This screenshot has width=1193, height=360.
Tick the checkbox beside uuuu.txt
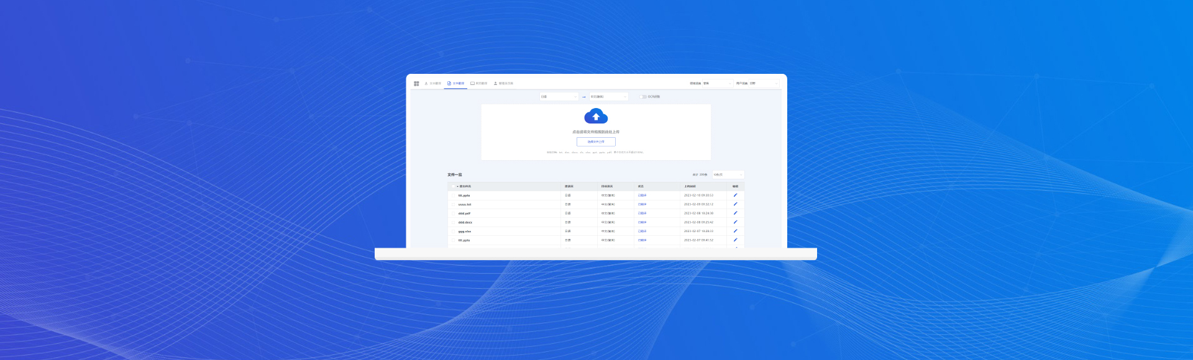point(453,204)
